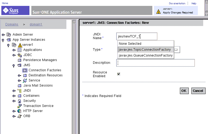Click the App Server Instances folder icon
208x134 pixels.
click(x=9, y=40)
